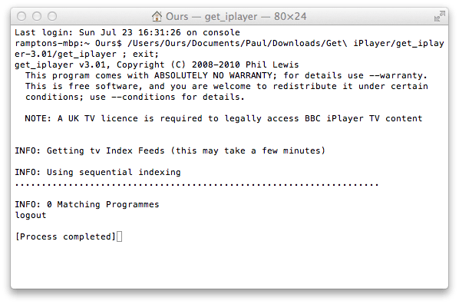Click the "Last login: Sun Jul 23" line
The image size is (459, 304).
127,32
